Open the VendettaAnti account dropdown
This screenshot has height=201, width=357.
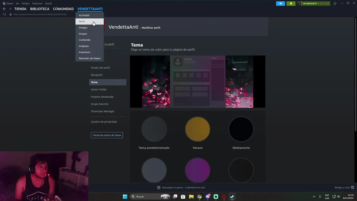click(x=311, y=3)
